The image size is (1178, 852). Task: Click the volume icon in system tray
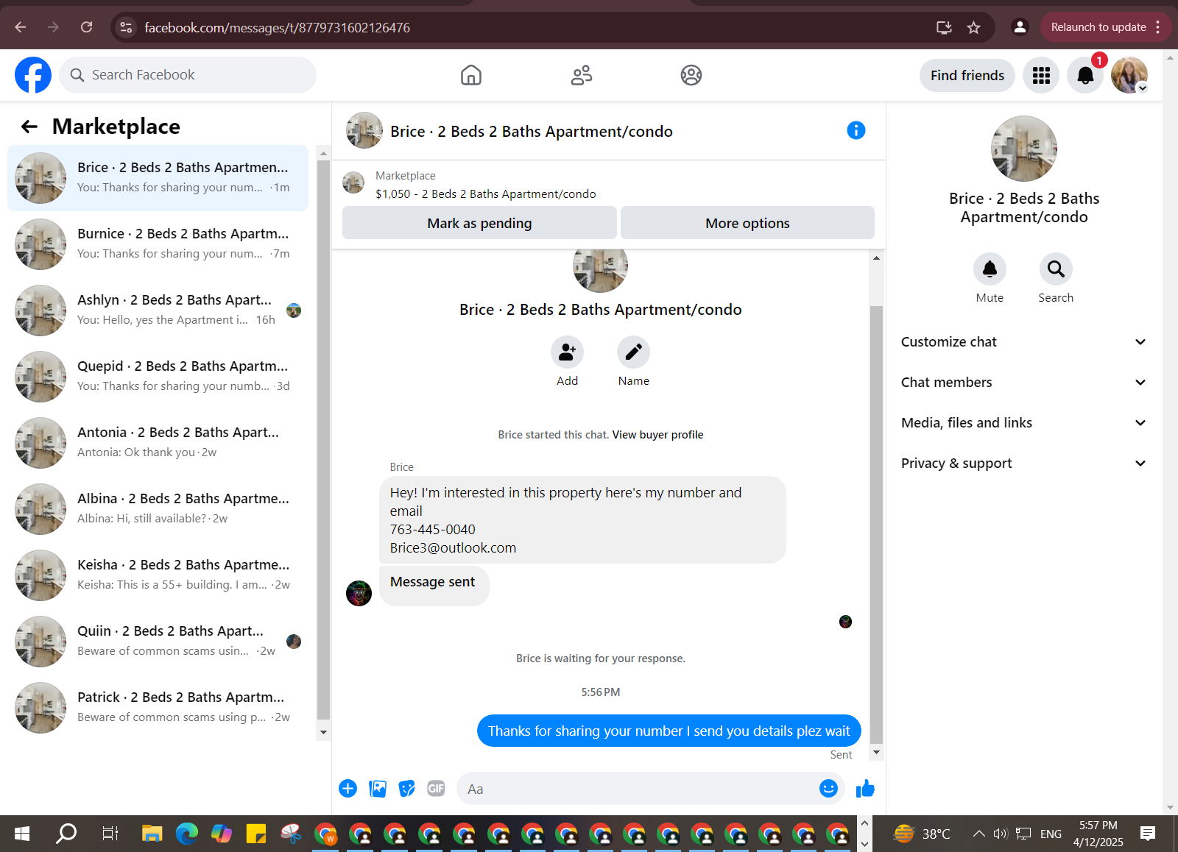(1000, 834)
